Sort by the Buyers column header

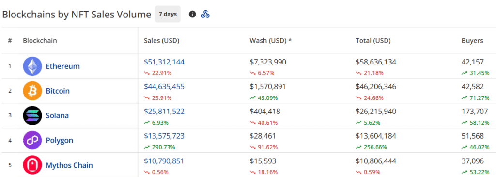point(473,41)
